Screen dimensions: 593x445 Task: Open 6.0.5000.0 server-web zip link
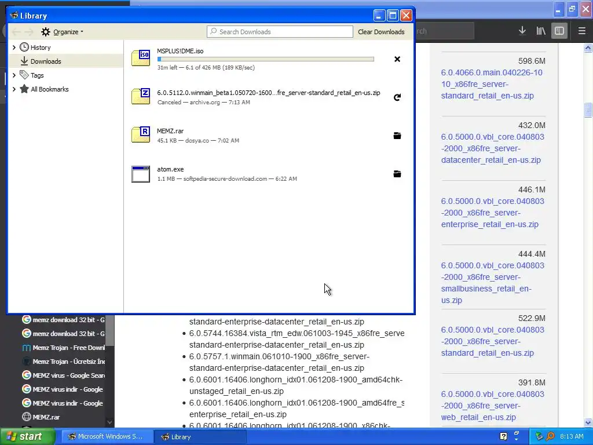(x=492, y=406)
